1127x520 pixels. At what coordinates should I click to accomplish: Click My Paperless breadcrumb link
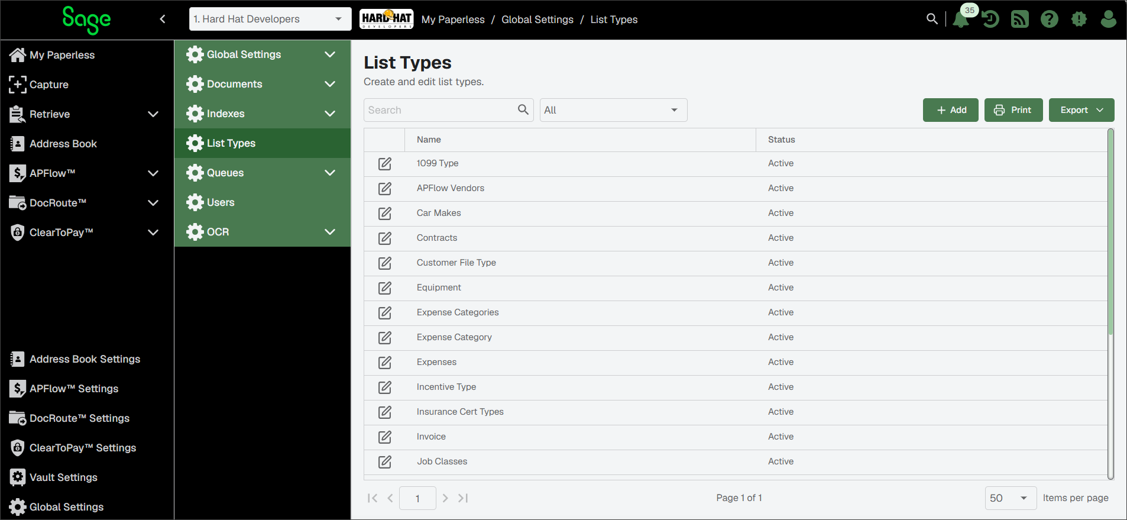pos(453,20)
